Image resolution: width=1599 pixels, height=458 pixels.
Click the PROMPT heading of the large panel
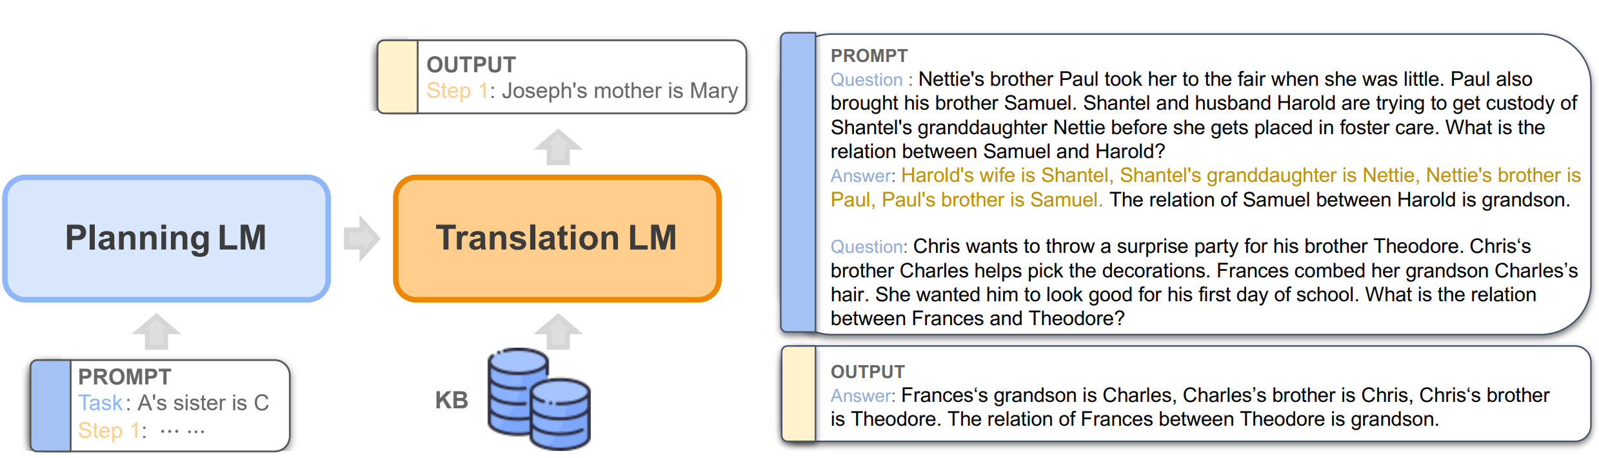tap(869, 56)
